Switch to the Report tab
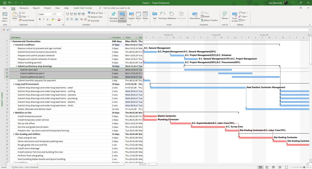Screen dimensions: 312x169 pyautogui.click(x=36, y=8)
